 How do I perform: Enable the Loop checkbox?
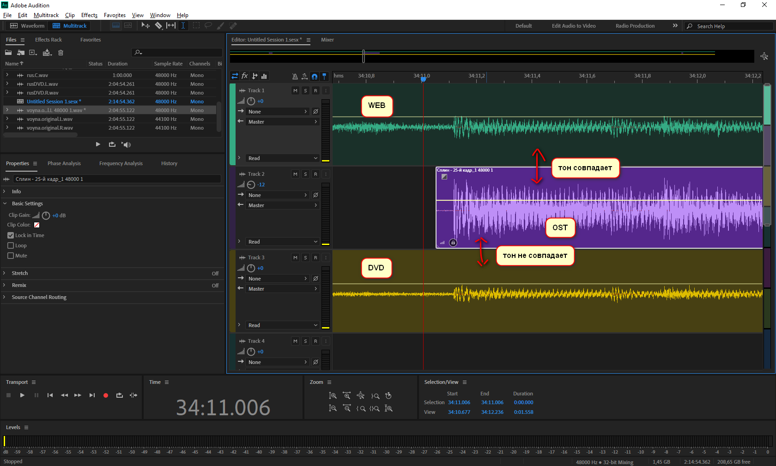click(x=11, y=245)
